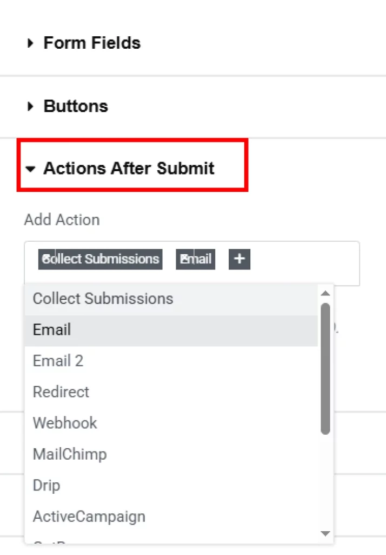The height and width of the screenshot is (555, 386).
Task: Click the disclosure triangle beside Actions After Submit
Action: pos(30,169)
